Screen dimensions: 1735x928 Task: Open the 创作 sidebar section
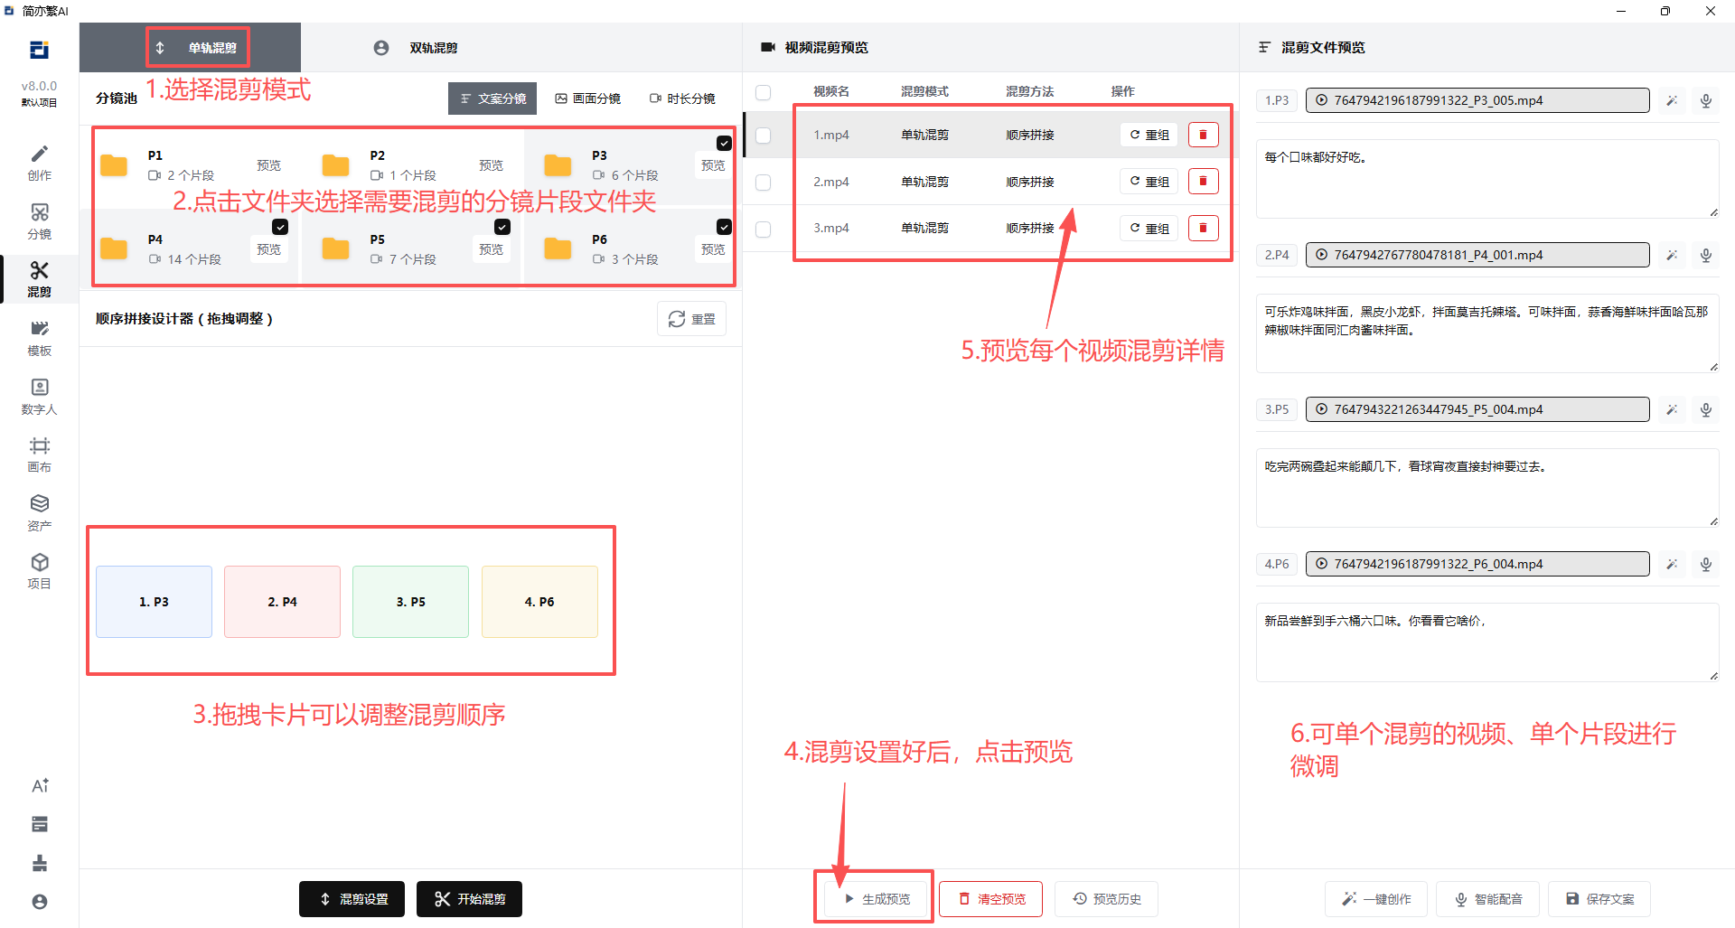[x=39, y=163]
